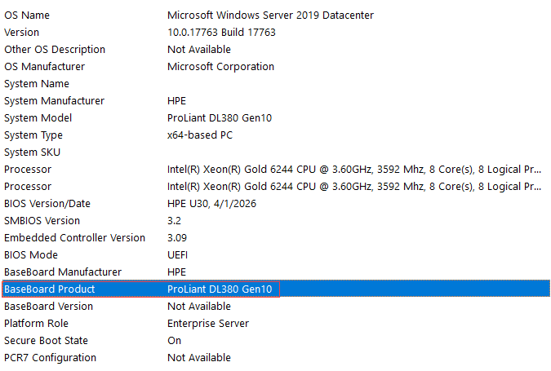
Task: Click ProLiant DL380 Gen10 value in BaseBoard Product row
Action: [x=220, y=289]
